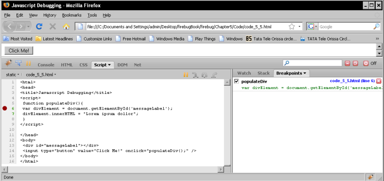Open the Breakpoints tab options dropdown

pyautogui.click(x=305, y=73)
